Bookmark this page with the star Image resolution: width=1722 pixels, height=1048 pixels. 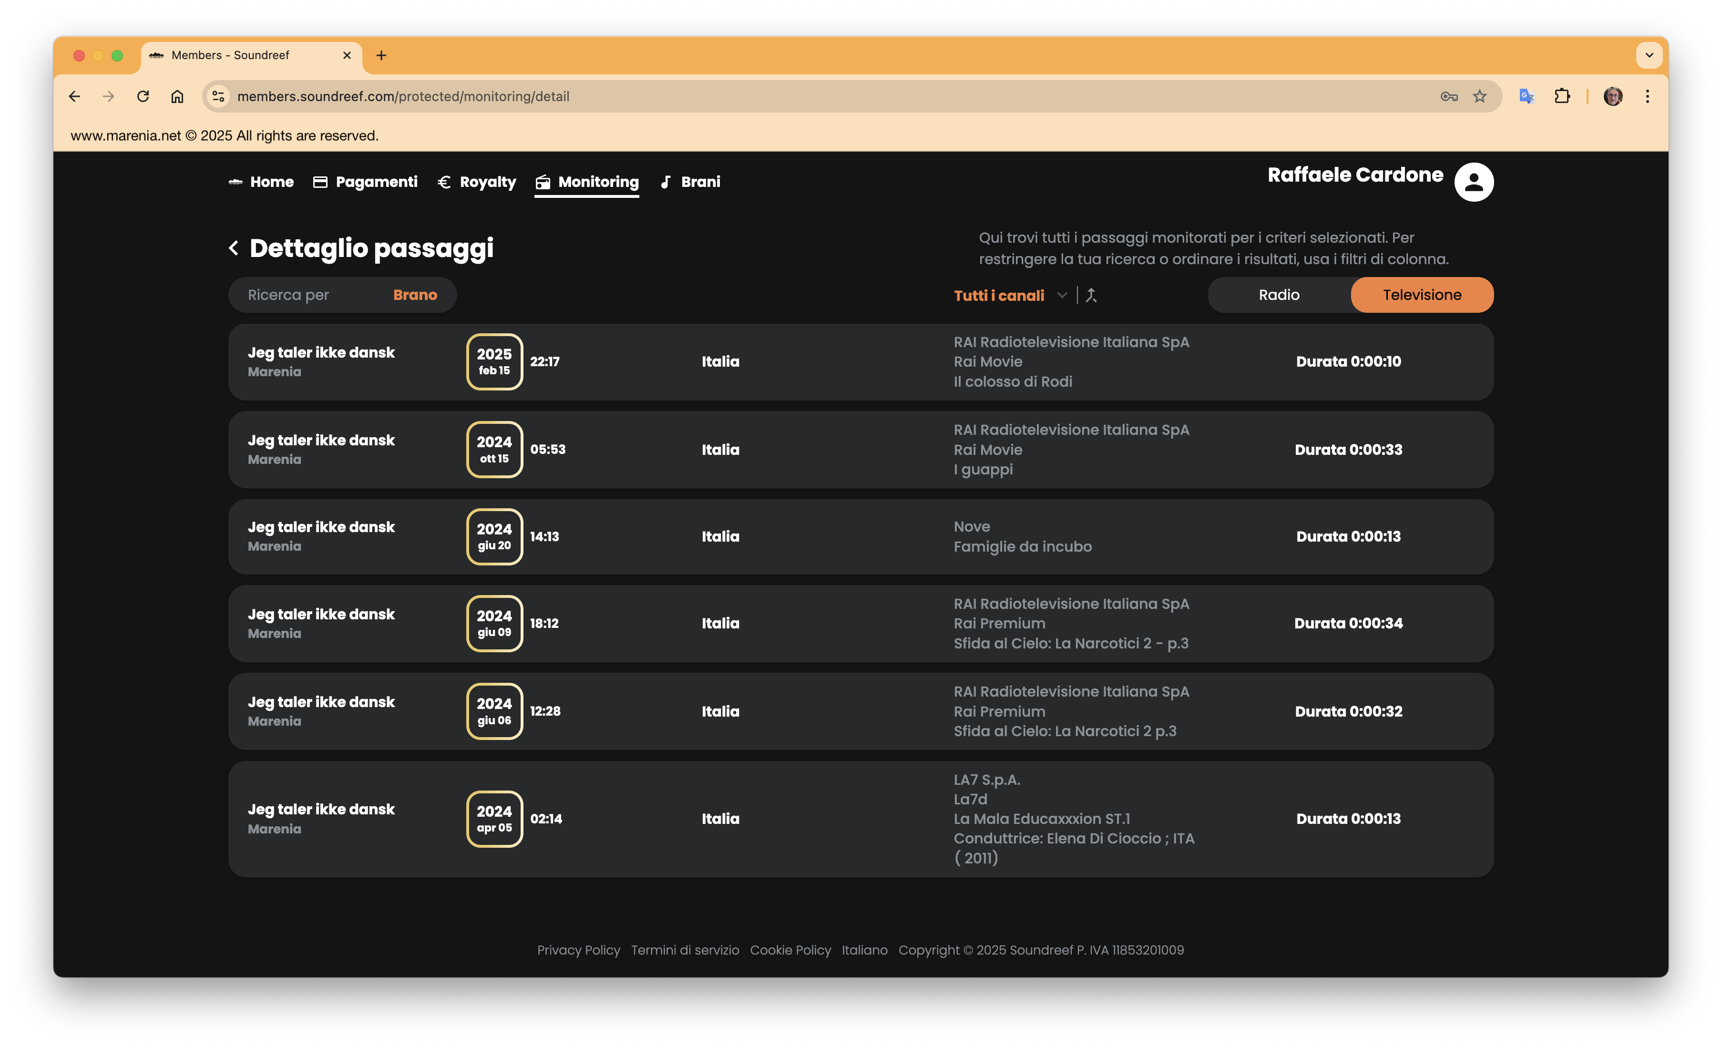tap(1479, 96)
